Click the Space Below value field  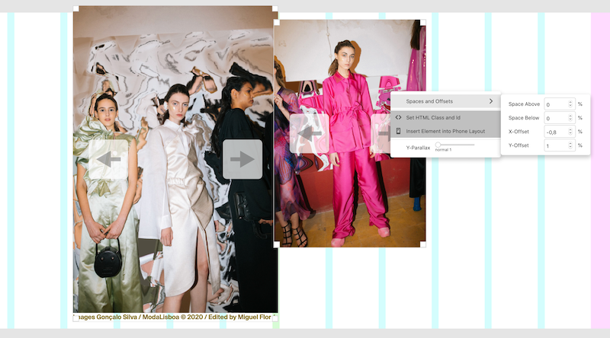[x=554, y=118]
